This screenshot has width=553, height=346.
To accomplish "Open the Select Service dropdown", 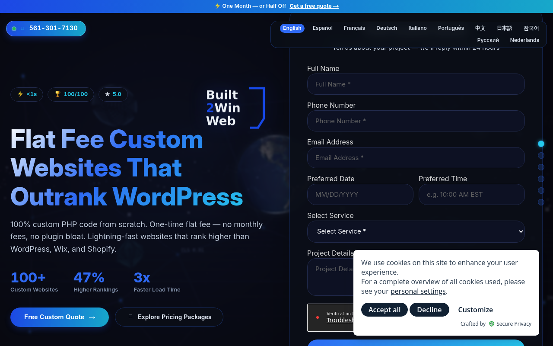I will (x=416, y=231).
